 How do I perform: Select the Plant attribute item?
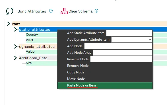coord(30,40)
